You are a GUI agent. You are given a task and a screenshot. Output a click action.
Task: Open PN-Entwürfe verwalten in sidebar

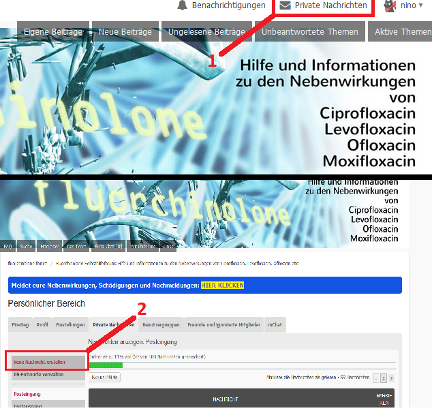point(47,375)
